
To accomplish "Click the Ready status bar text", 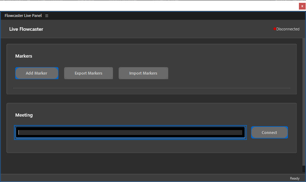I will [x=295, y=178].
